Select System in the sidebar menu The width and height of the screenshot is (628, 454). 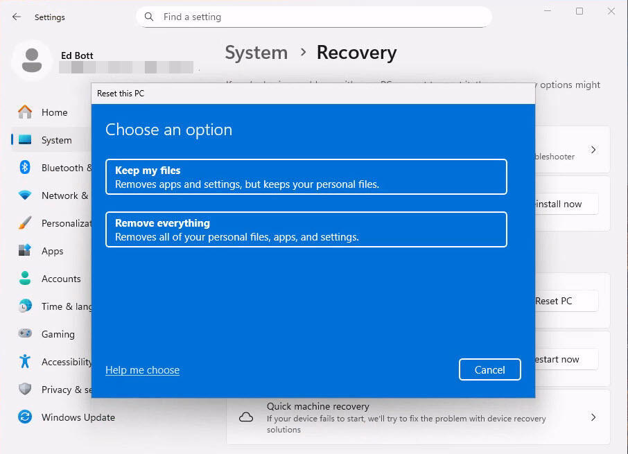(55, 140)
